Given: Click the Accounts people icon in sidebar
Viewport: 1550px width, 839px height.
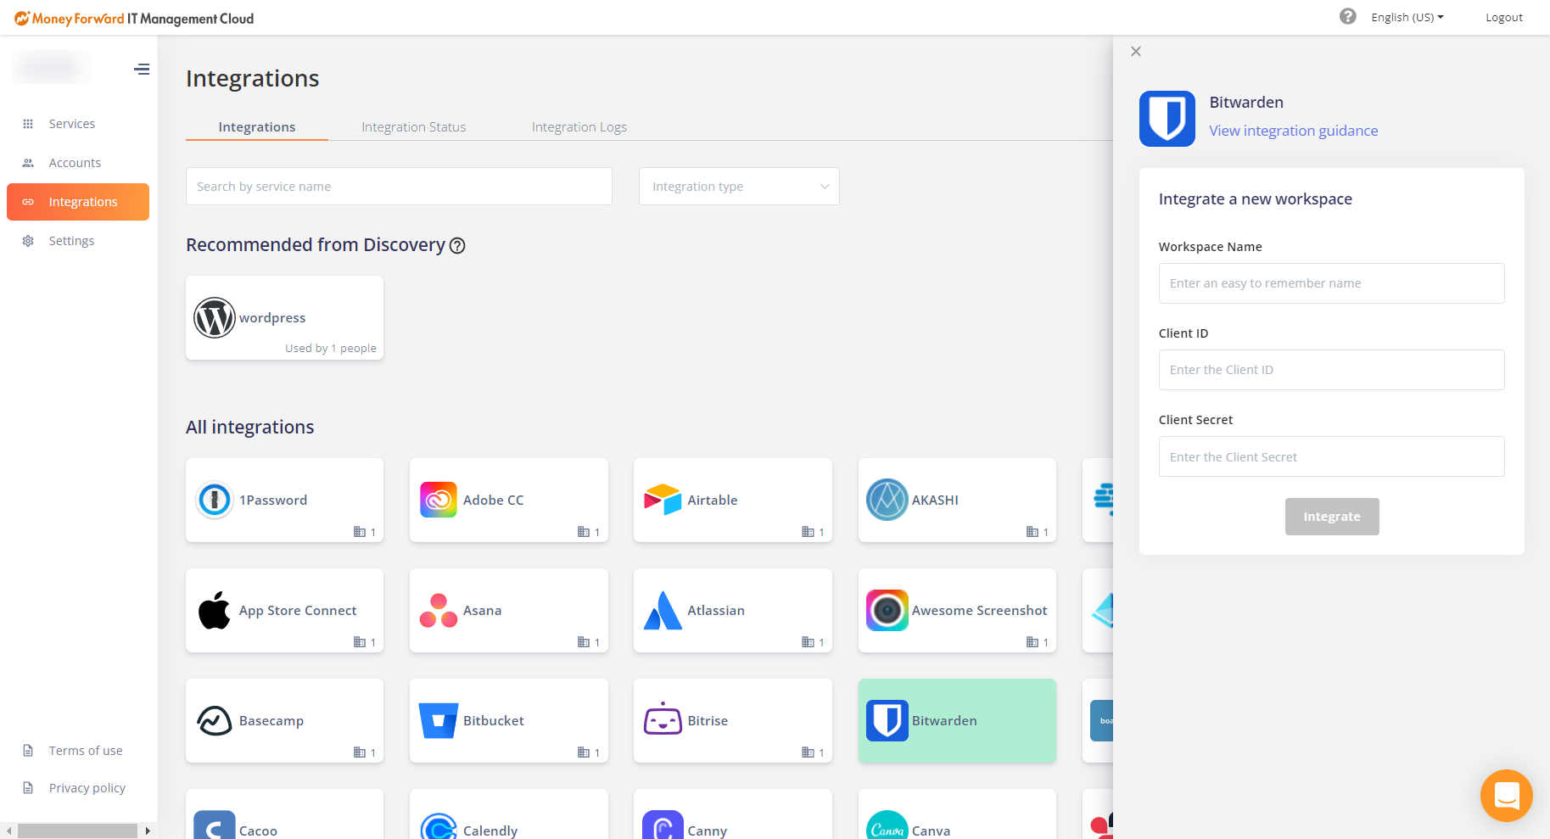Looking at the screenshot, I should pos(28,163).
